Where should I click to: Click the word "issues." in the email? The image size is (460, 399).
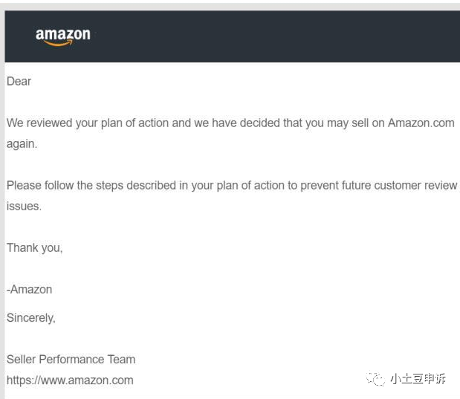point(25,206)
